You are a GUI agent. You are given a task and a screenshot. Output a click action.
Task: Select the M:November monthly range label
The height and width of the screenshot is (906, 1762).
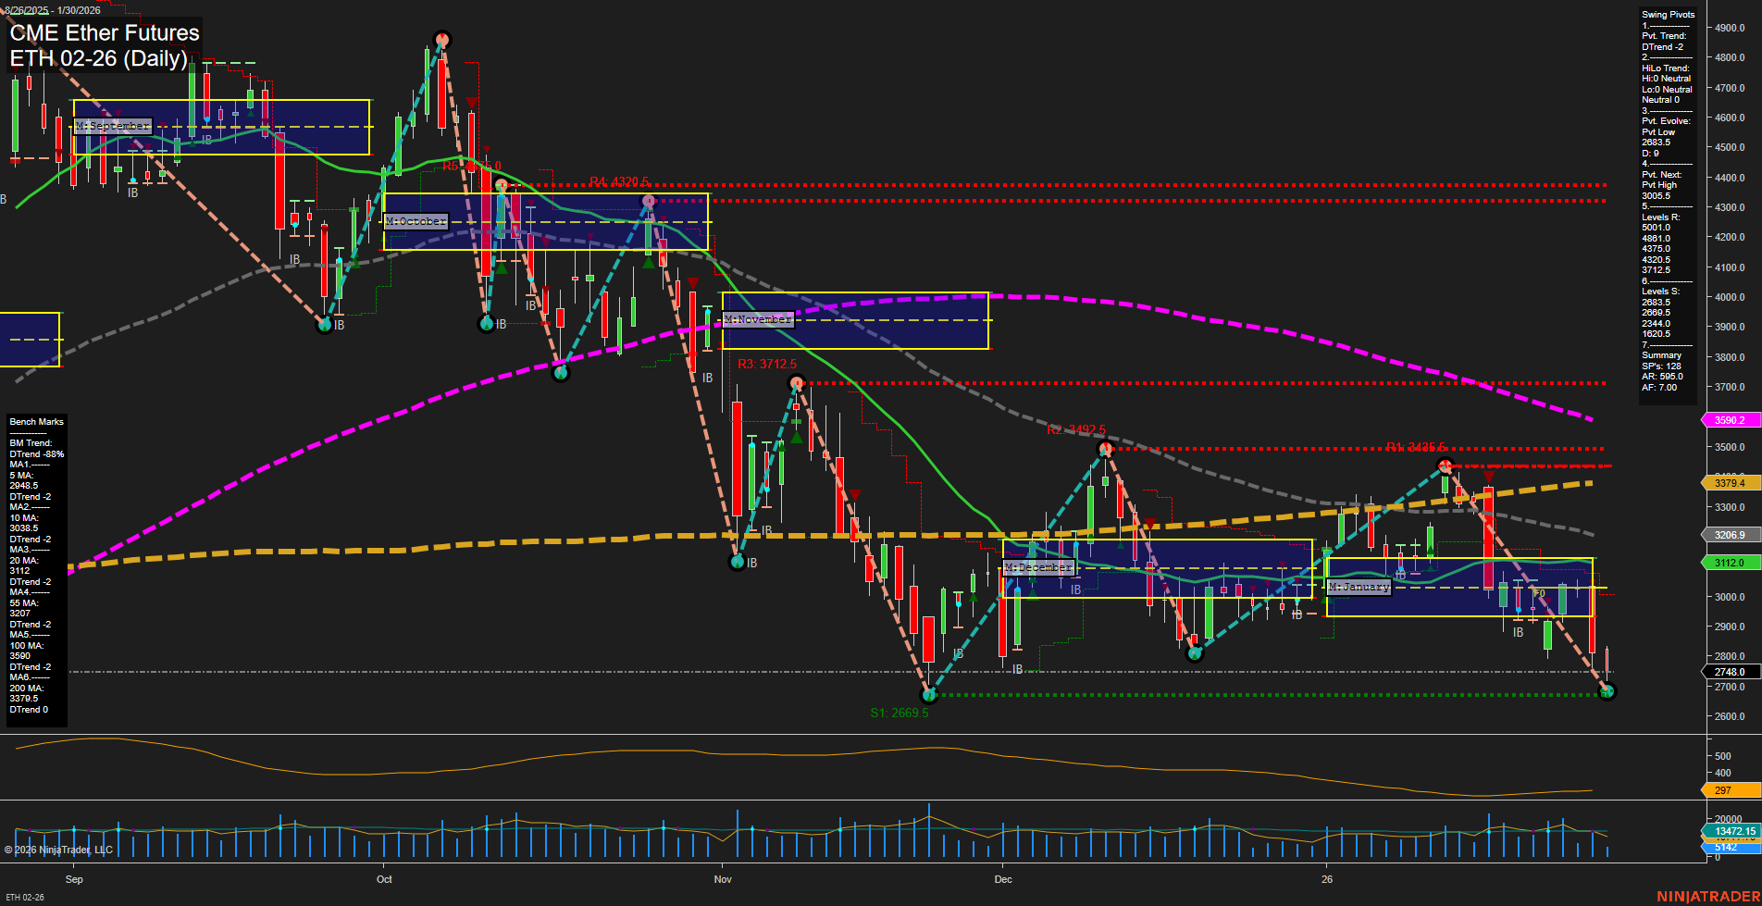tap(757, 319)
